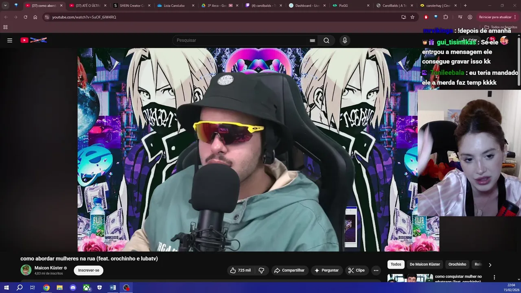Dislike the video with thumbs-down

click(262, 270)
